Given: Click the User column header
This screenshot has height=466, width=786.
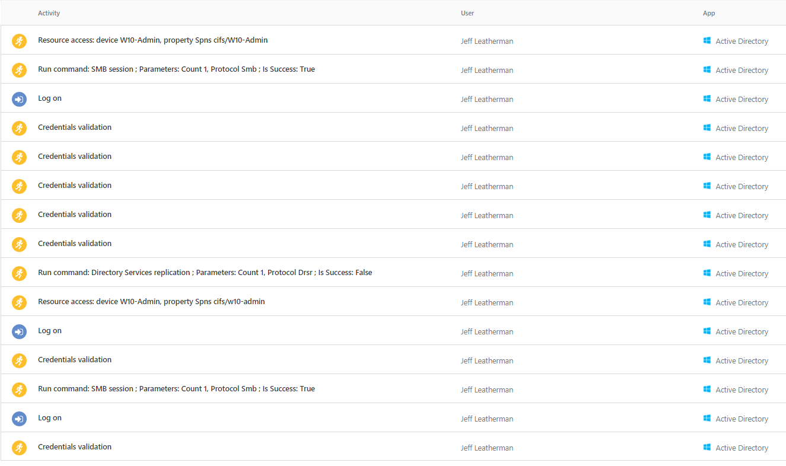Looking at the screenshot, I should tap(467, 13).
